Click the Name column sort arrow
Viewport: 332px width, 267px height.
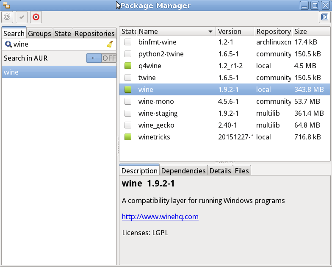(x=210, y=31)
